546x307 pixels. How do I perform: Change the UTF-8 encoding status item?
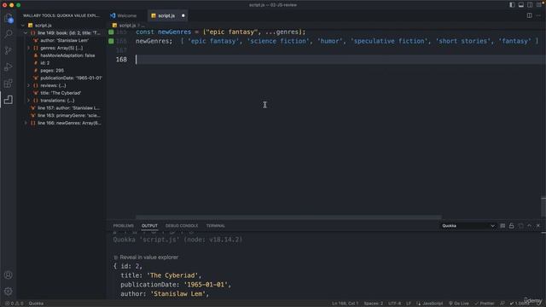394,304
